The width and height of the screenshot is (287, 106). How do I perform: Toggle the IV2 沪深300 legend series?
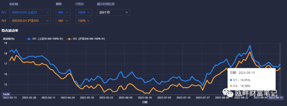coord(86,39)
